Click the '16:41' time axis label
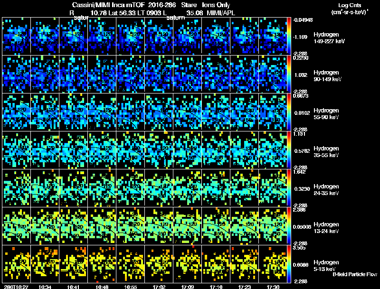 [x=74, y=287]
